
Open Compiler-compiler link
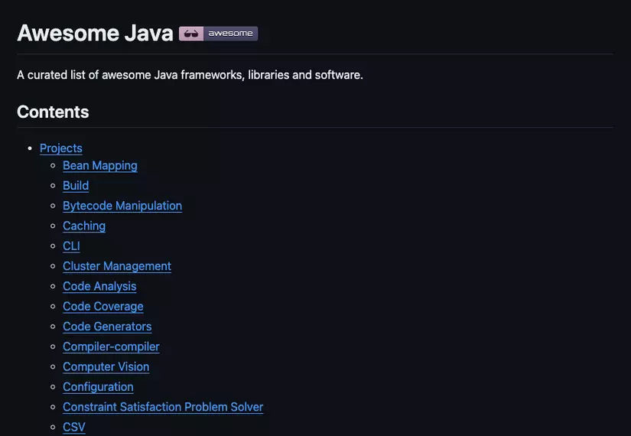[111, 347]
